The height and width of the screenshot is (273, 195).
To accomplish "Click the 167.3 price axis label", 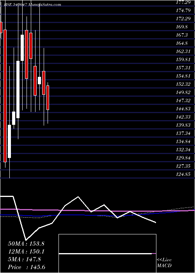I will pos(182,35).
